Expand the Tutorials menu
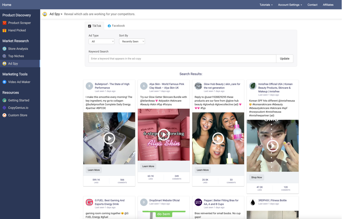 tap(266, 5)
